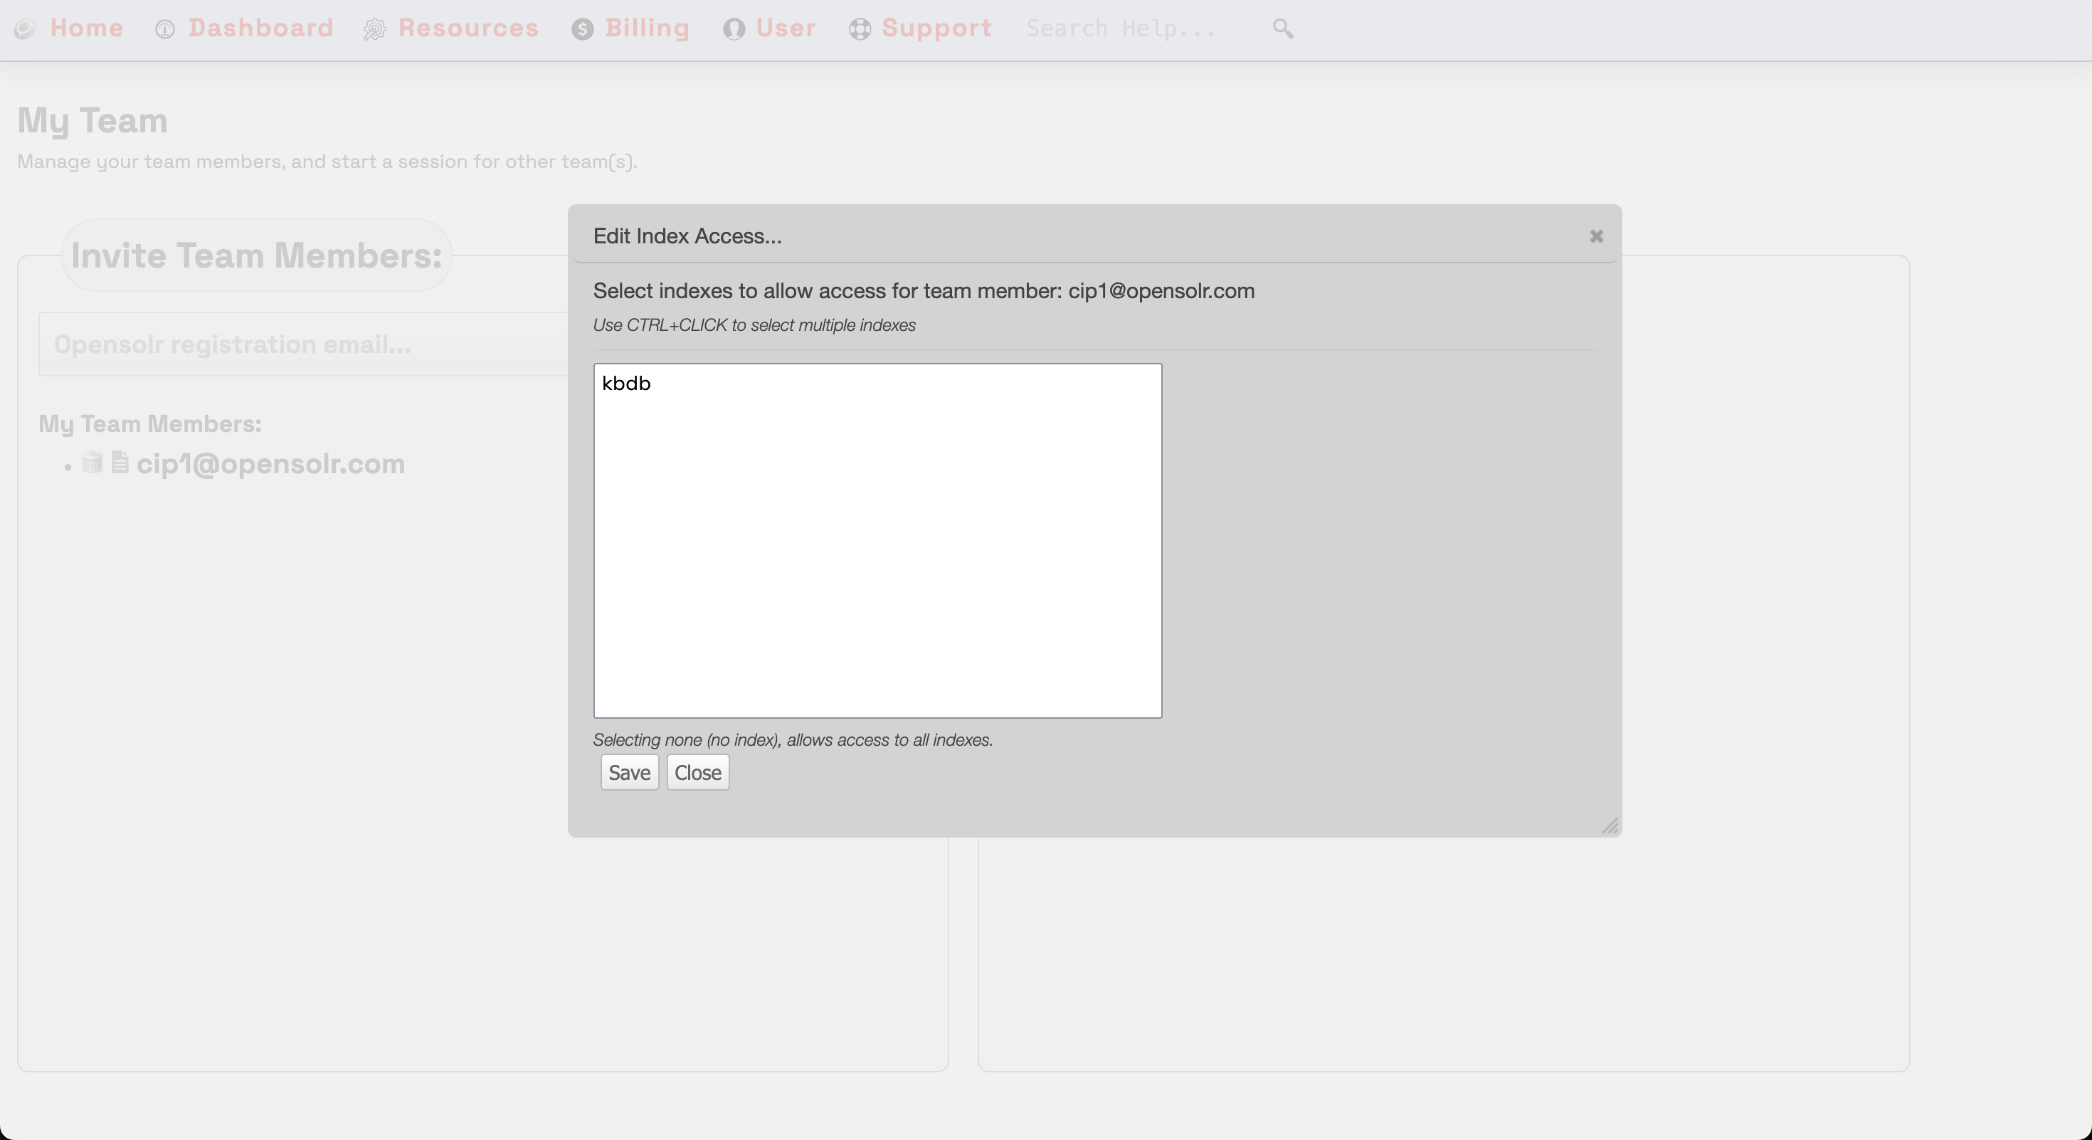This screenshot has height=1140, width=2092.
Task: Click trash icon beside cip1@opensolr.com
Action: pyautogui.click(x=92, y=462)
